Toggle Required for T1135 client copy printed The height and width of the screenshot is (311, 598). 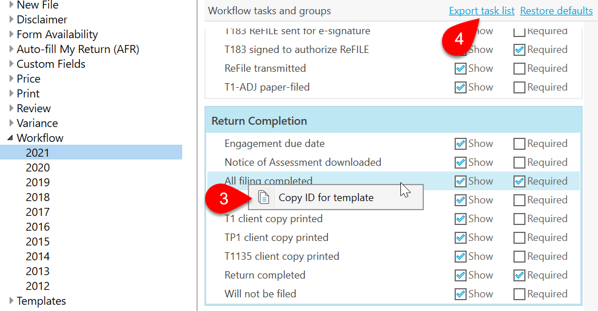tap(519, 257)
